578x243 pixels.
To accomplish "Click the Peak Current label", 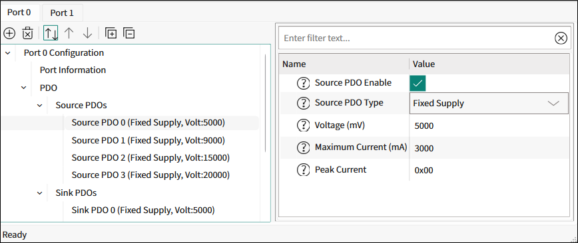I will [341, 170].
